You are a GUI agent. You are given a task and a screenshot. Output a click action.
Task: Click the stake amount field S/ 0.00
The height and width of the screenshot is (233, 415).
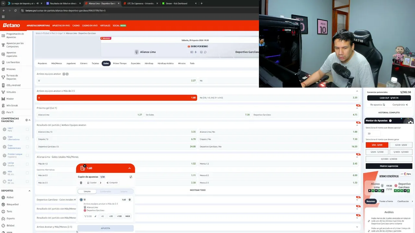click(x=90, y=216)
